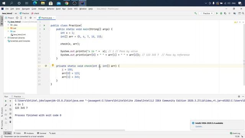The image size is (245, 138).
Task: Open the Problems tool window
Action: tap(29, 133)
